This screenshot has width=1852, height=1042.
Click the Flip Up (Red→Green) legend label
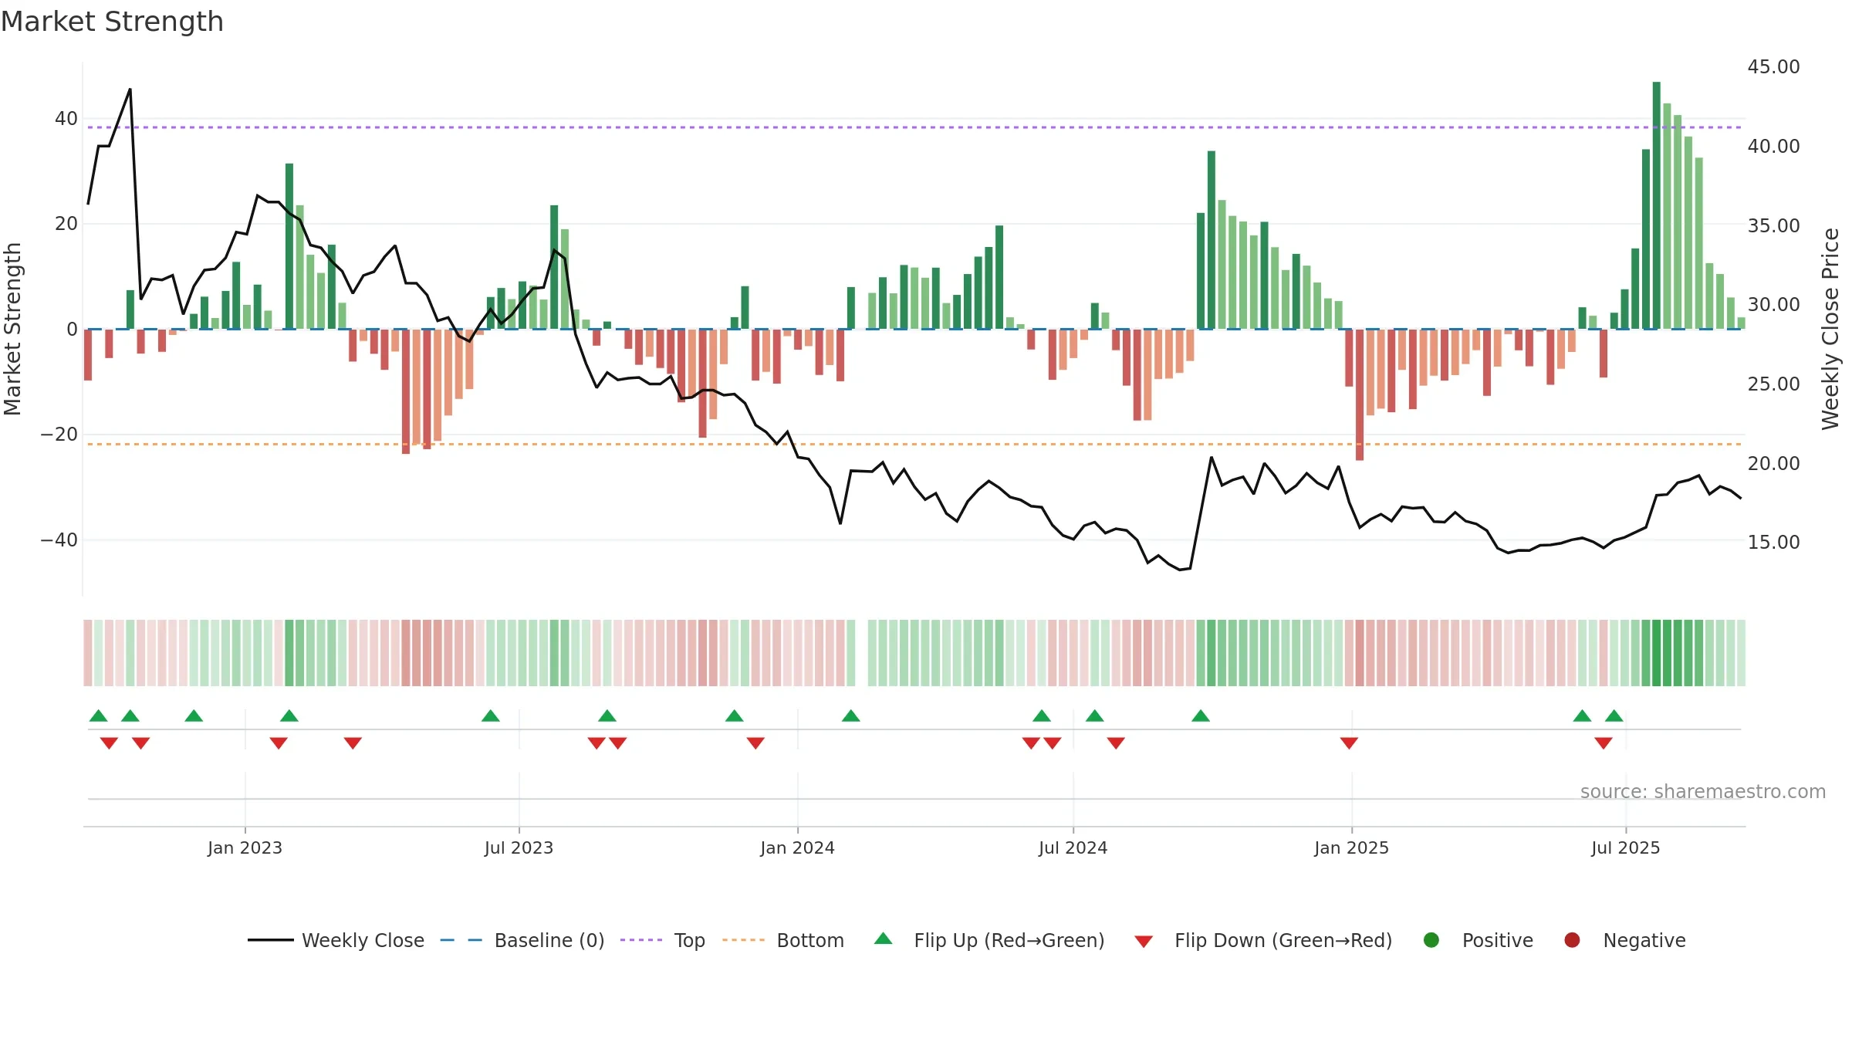coord(1009,940)
